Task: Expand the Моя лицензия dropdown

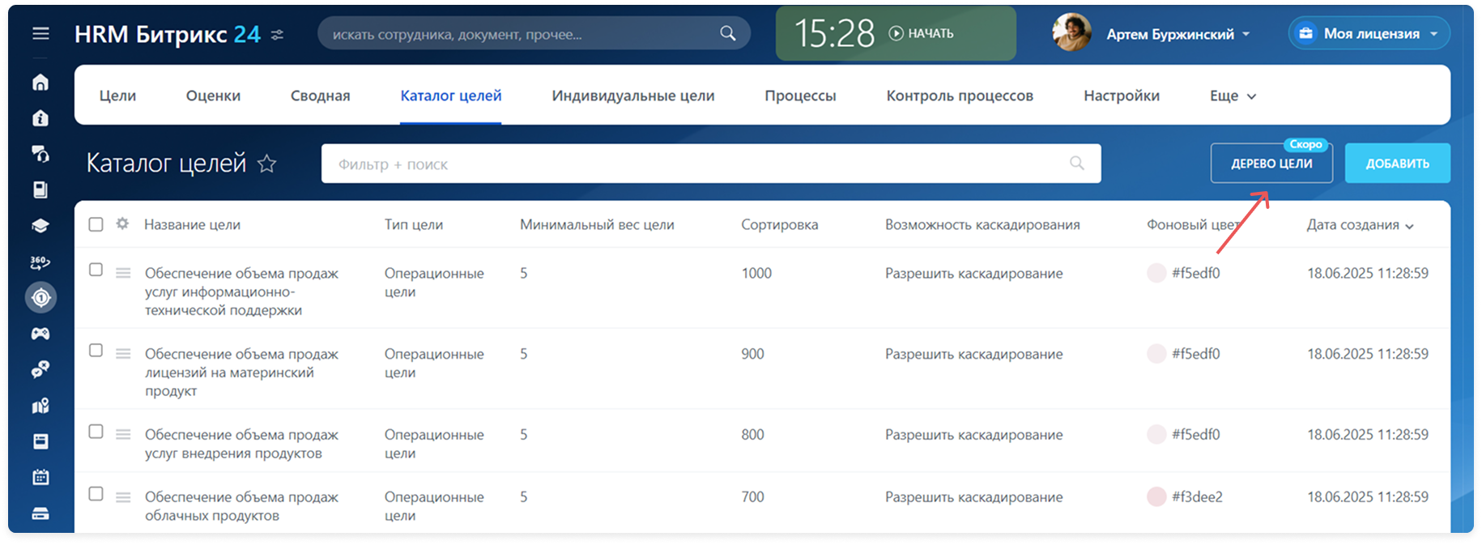Action: point(1370,34)
